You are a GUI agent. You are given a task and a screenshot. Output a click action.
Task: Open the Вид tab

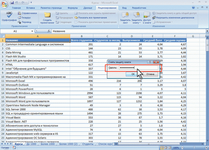point(124,8)
